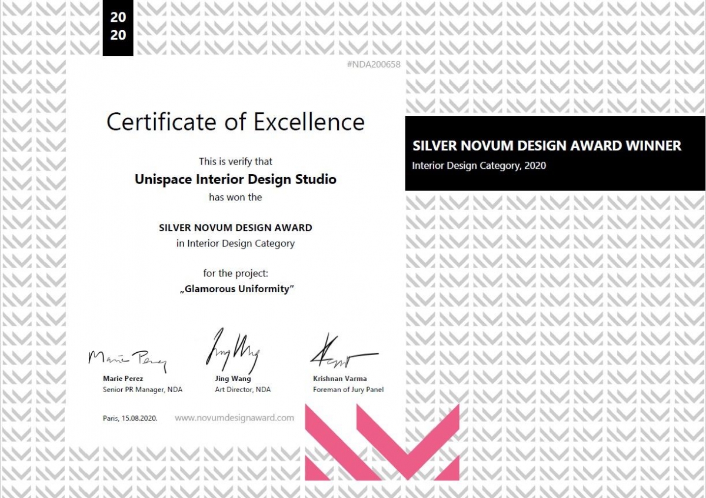Screen dimensions: 706x498
Task: Click 'in Interior Design Category' line
Action: [235, 243]
